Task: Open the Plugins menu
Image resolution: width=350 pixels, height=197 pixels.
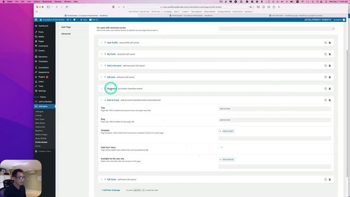Action: pyautogui.click(x=42, y=77)
